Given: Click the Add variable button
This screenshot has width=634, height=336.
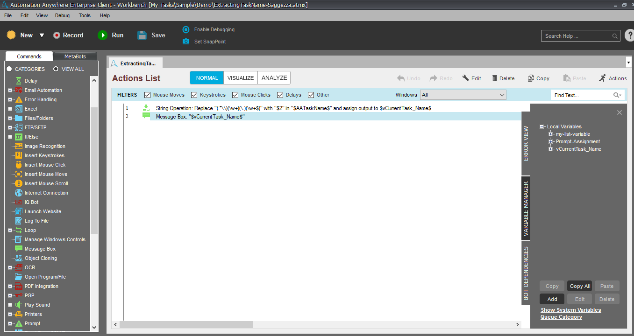Looking at the screenshot, I should (552, 299).
